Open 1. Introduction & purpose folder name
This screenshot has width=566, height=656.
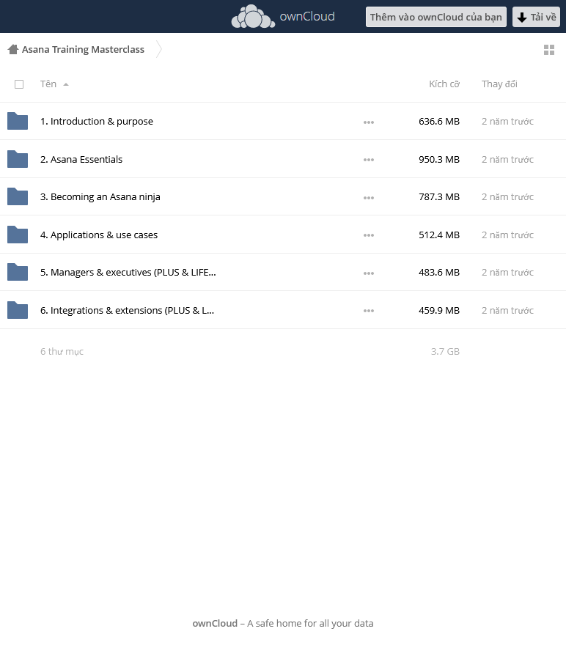(97, 122)
